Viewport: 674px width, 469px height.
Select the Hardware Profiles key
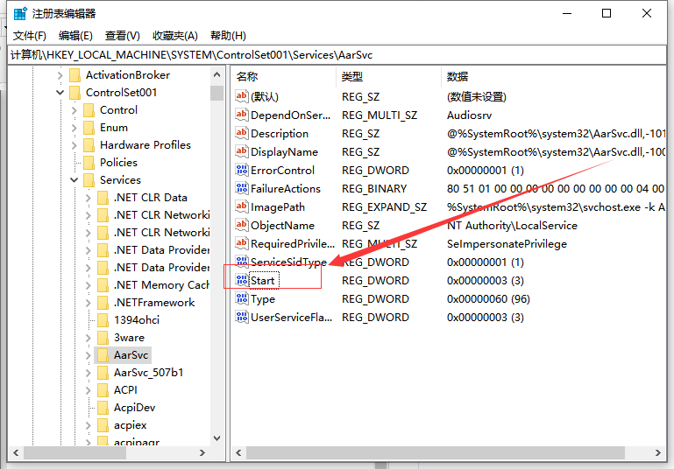pyautogui.click(x=145, y=145)
